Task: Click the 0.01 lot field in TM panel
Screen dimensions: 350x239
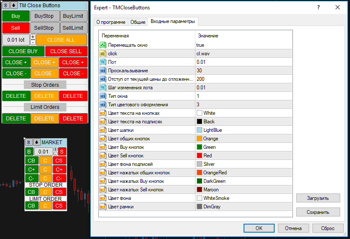Action: click(x=16, y=40)
